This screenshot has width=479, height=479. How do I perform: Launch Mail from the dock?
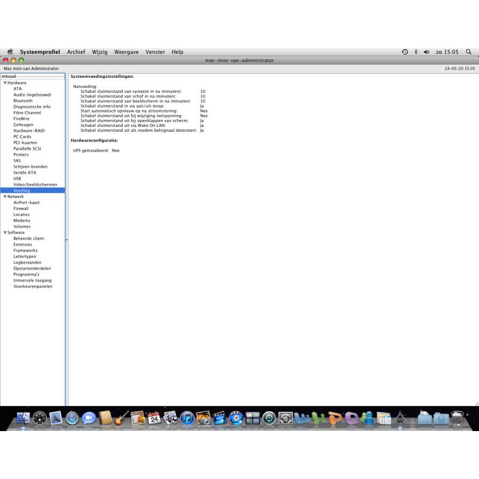coord(56,418)
